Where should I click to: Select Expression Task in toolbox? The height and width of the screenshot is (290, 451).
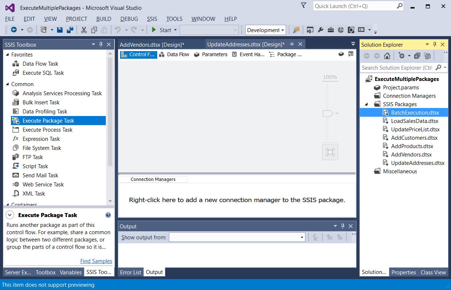coord(58,139)
